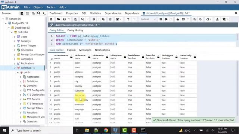Switch to the Query History tab

[75, 30]
